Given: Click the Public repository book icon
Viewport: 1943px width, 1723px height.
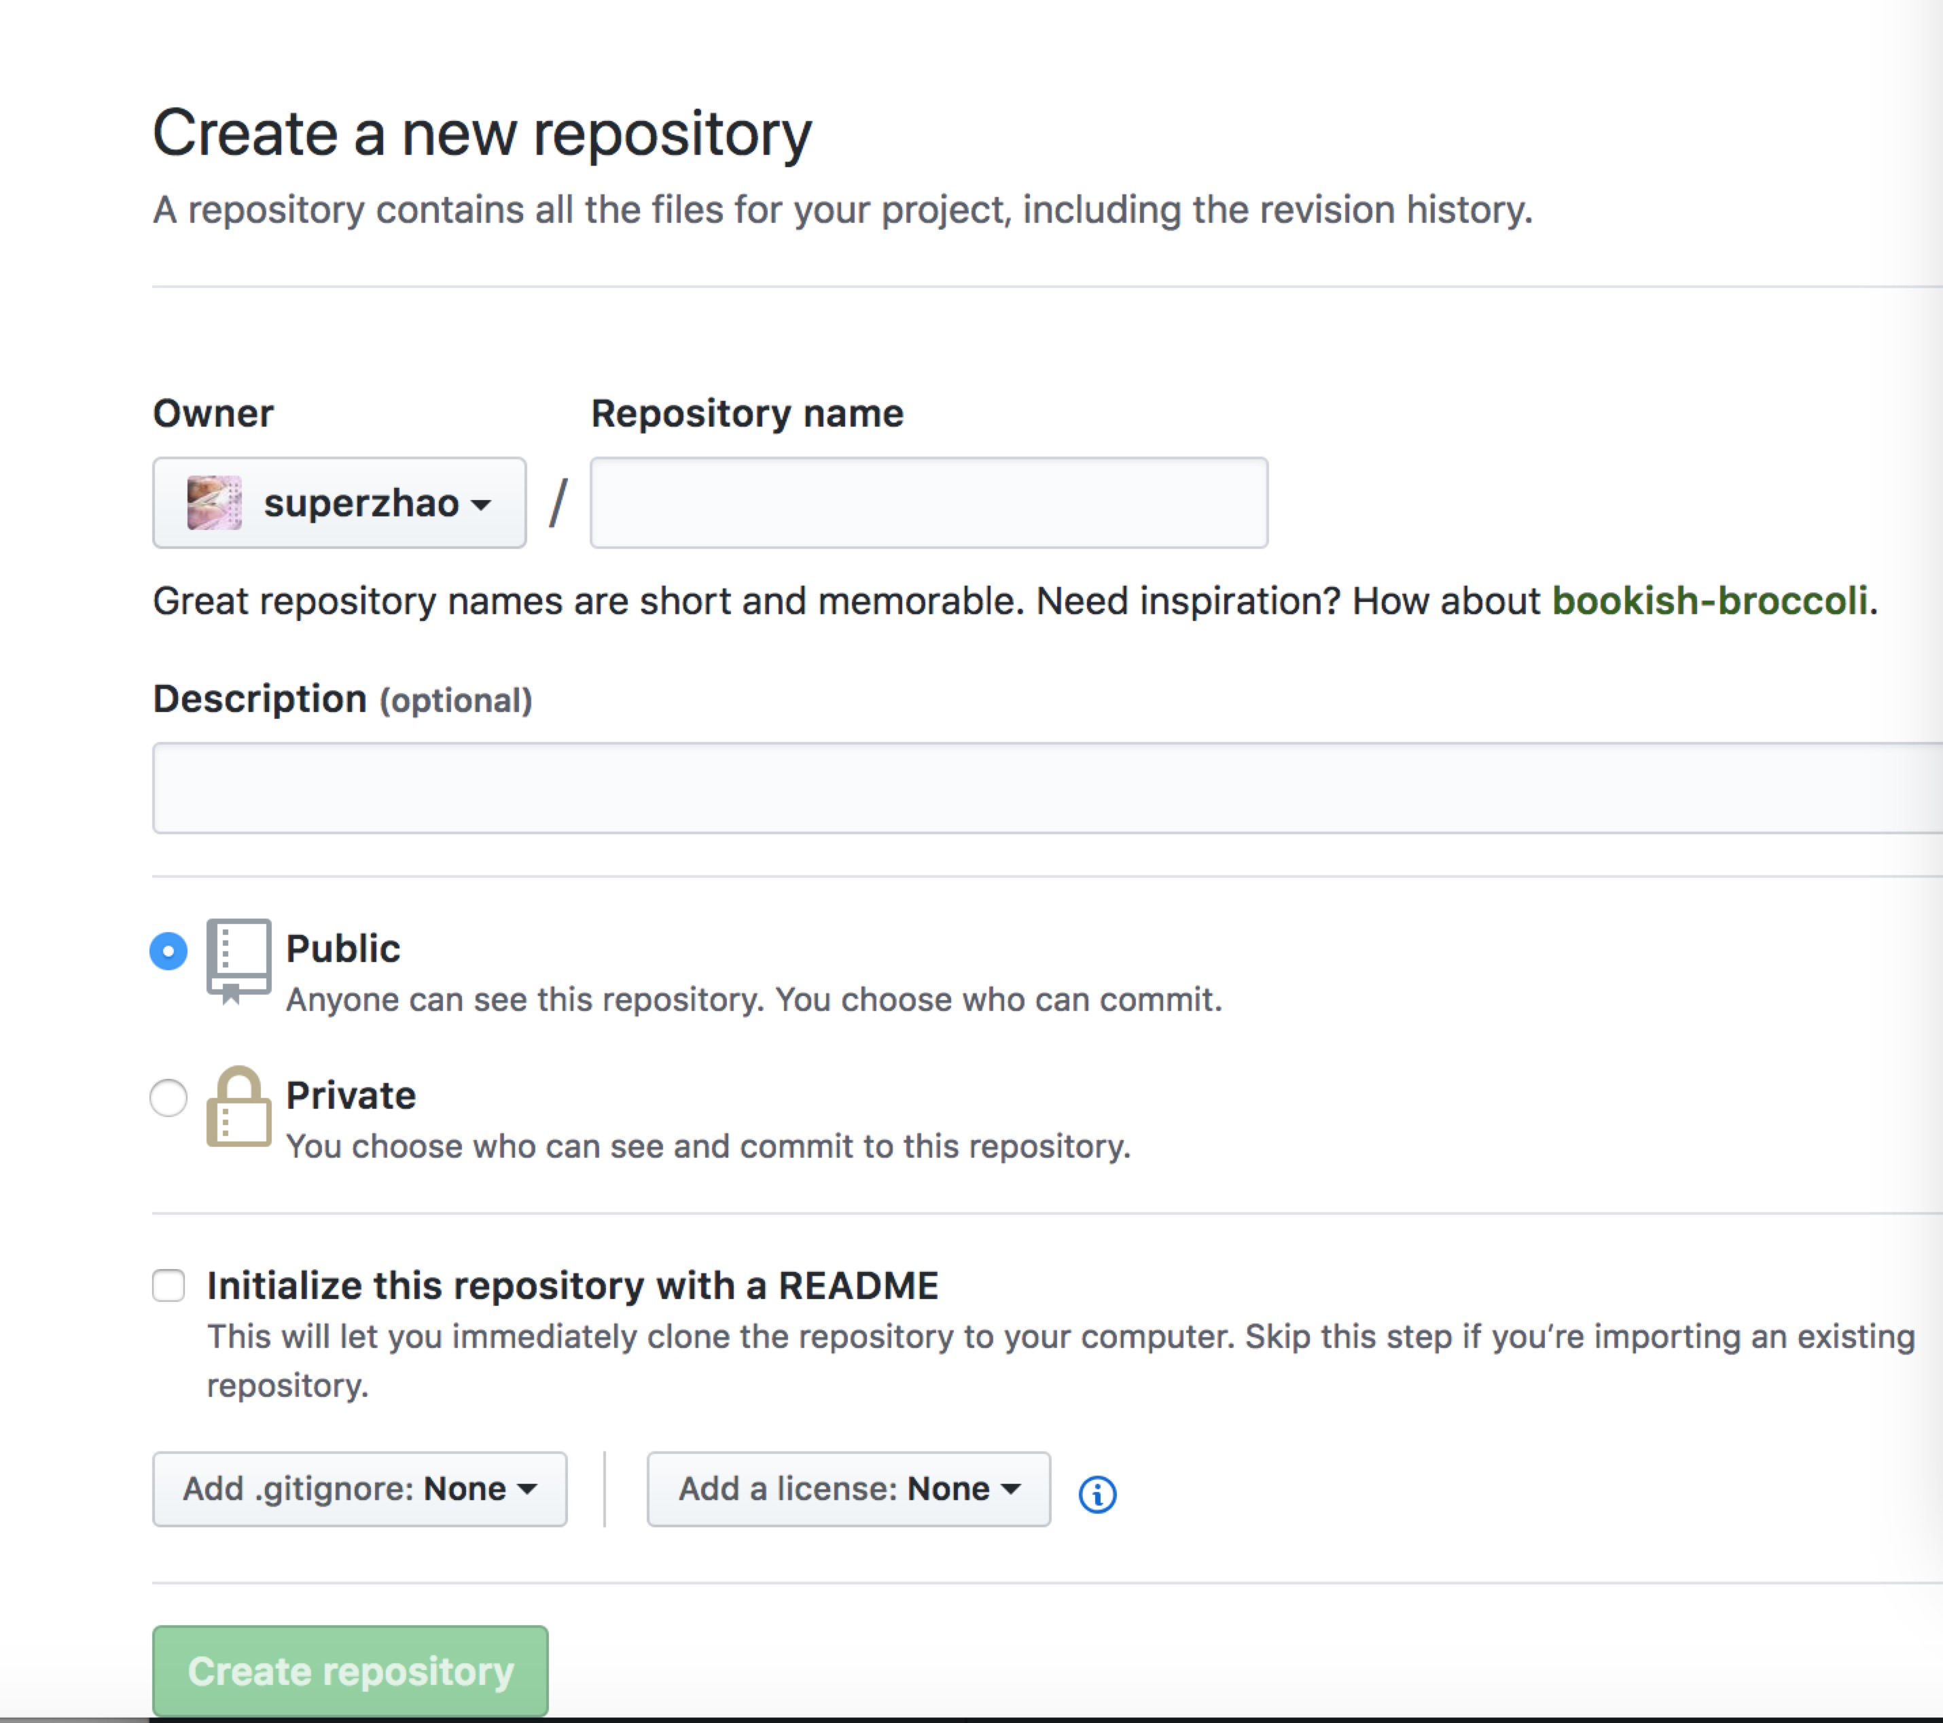Looking at the screenshot, I should click(x=238, y=961).
